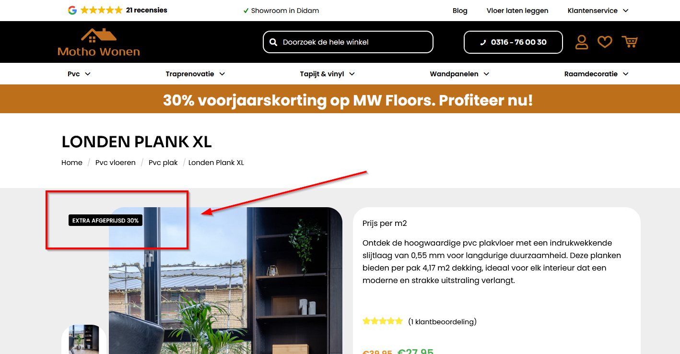Click the five-star product rating

point(383,321)
